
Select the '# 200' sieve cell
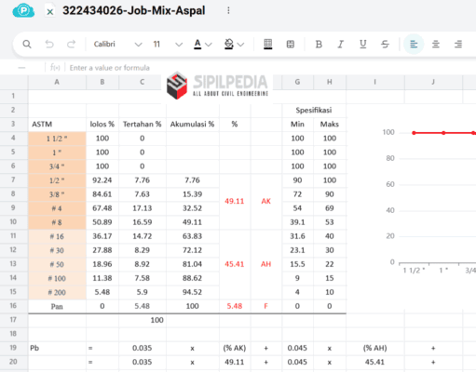click(57, 292)
